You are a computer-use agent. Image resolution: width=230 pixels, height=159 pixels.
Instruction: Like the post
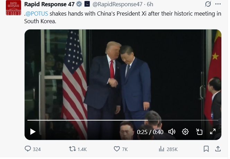click(x=117, y=149)
